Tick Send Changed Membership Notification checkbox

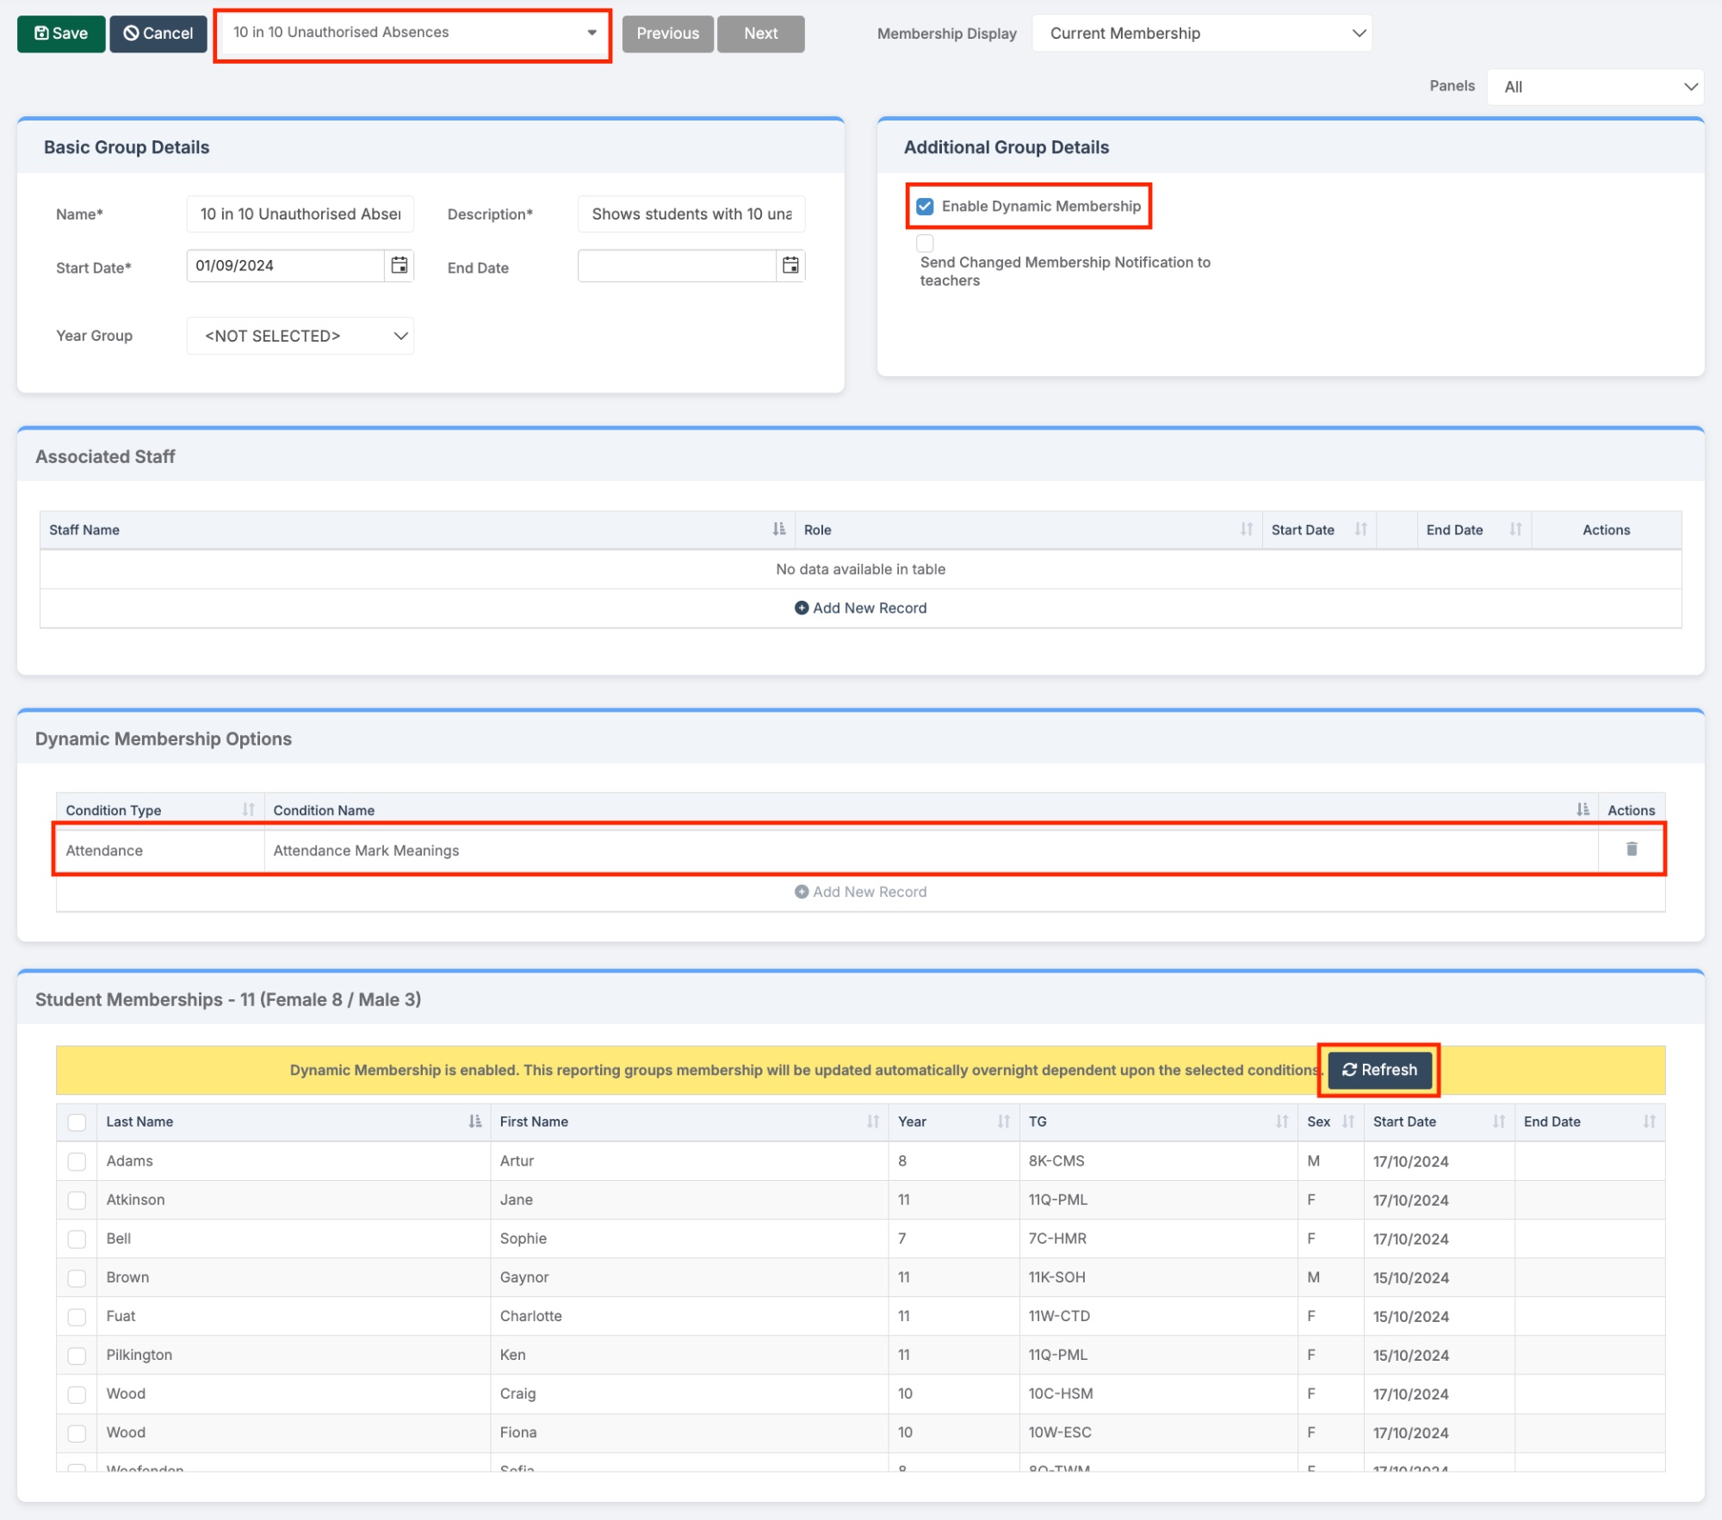point(925,243)
